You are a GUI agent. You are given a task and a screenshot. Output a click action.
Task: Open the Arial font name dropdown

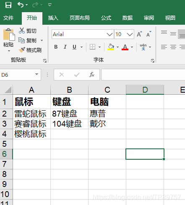point(109,34)
